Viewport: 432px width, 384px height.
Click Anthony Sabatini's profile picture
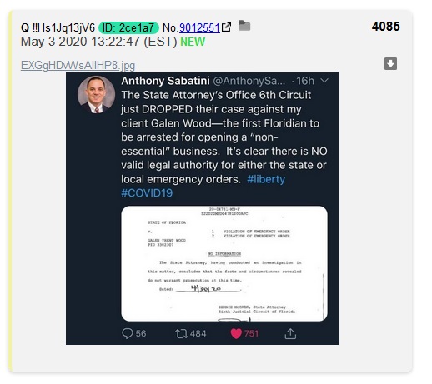pos(96,94)
